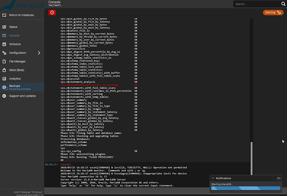This screenshot has height=196, width=287.
Task: Click the red Console log label
Action: 66,164
